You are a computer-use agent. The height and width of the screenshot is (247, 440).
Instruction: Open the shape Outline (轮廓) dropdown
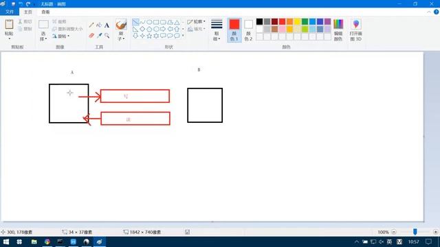(x=196, y=21)
